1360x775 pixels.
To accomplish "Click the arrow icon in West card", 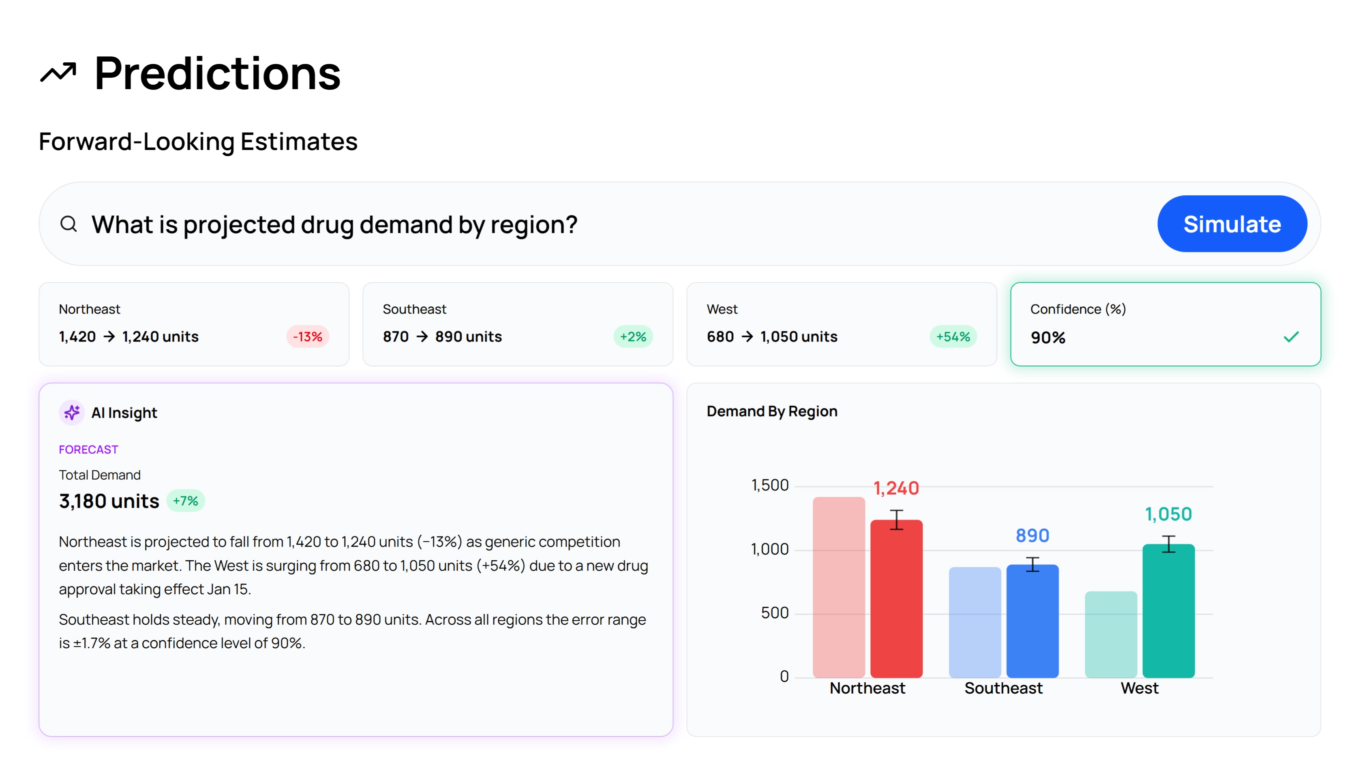I will click(x=747, y=336).
